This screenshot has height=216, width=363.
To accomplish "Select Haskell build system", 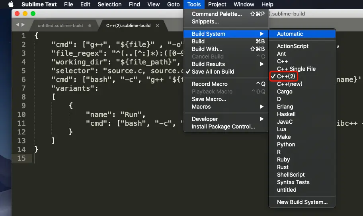I will [x=302, y=114].
